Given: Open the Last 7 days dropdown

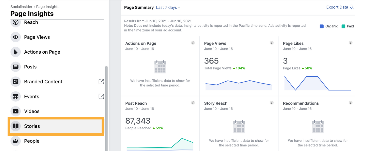Looking at the screenshot, I should [x=168, y=8].
